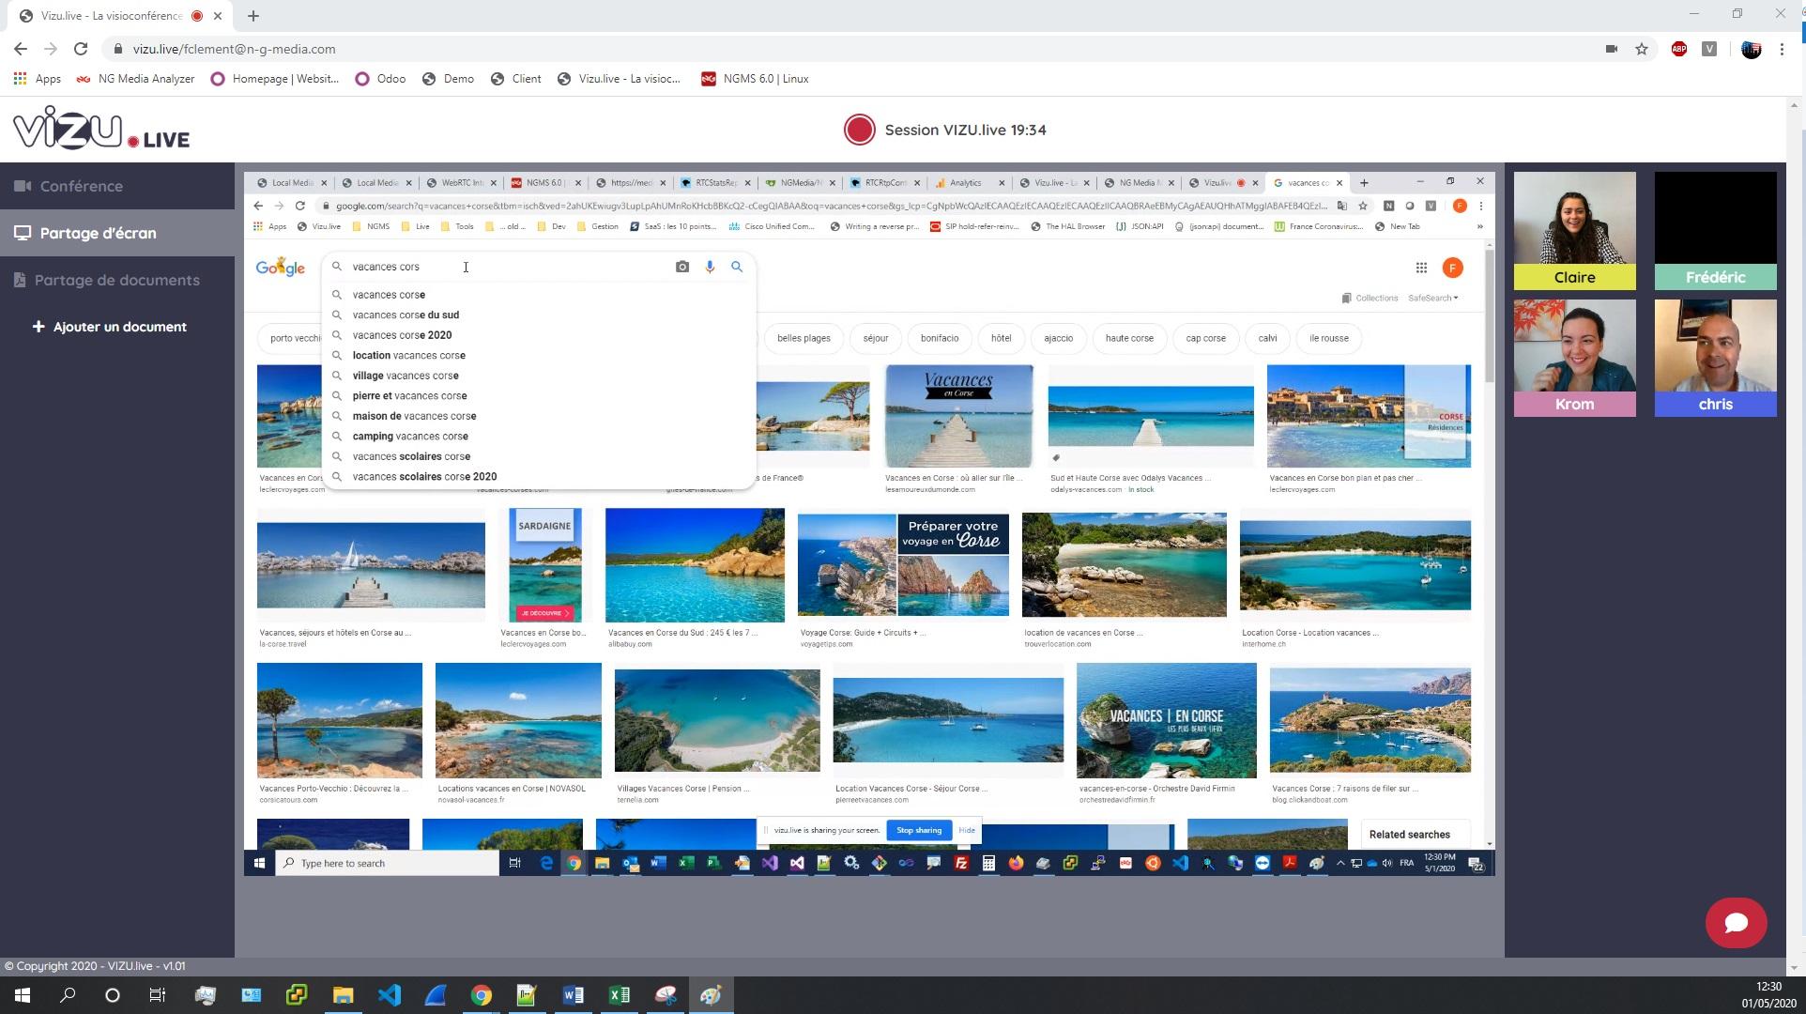Click the orange F Google account avatar

click(1452, 268)
